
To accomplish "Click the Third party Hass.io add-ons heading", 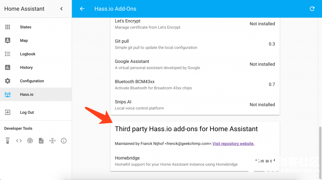I will pos(186,129).
